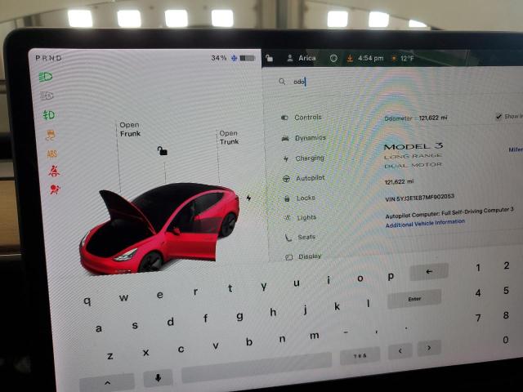The image size is (523, 392).
Task: Tap the letter g key
Action: tap(239, 316)
